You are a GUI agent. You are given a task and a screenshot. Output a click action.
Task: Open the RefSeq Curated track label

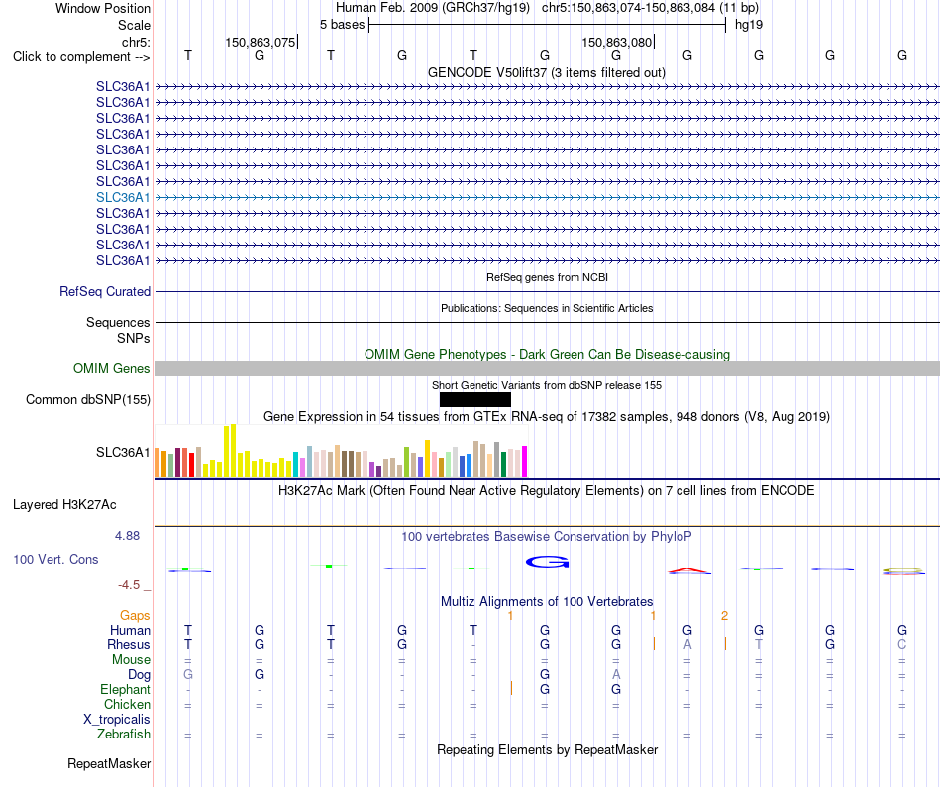104,291
